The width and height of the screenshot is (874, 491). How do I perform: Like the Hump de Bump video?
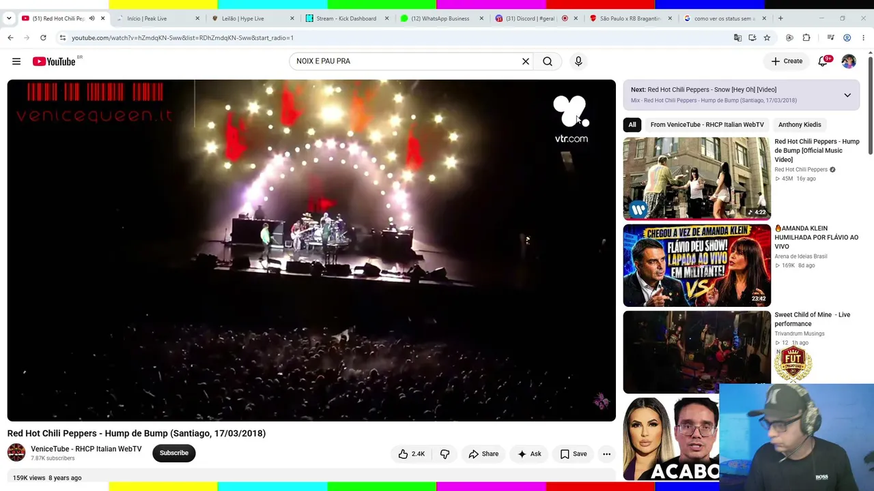coord(411,454)
